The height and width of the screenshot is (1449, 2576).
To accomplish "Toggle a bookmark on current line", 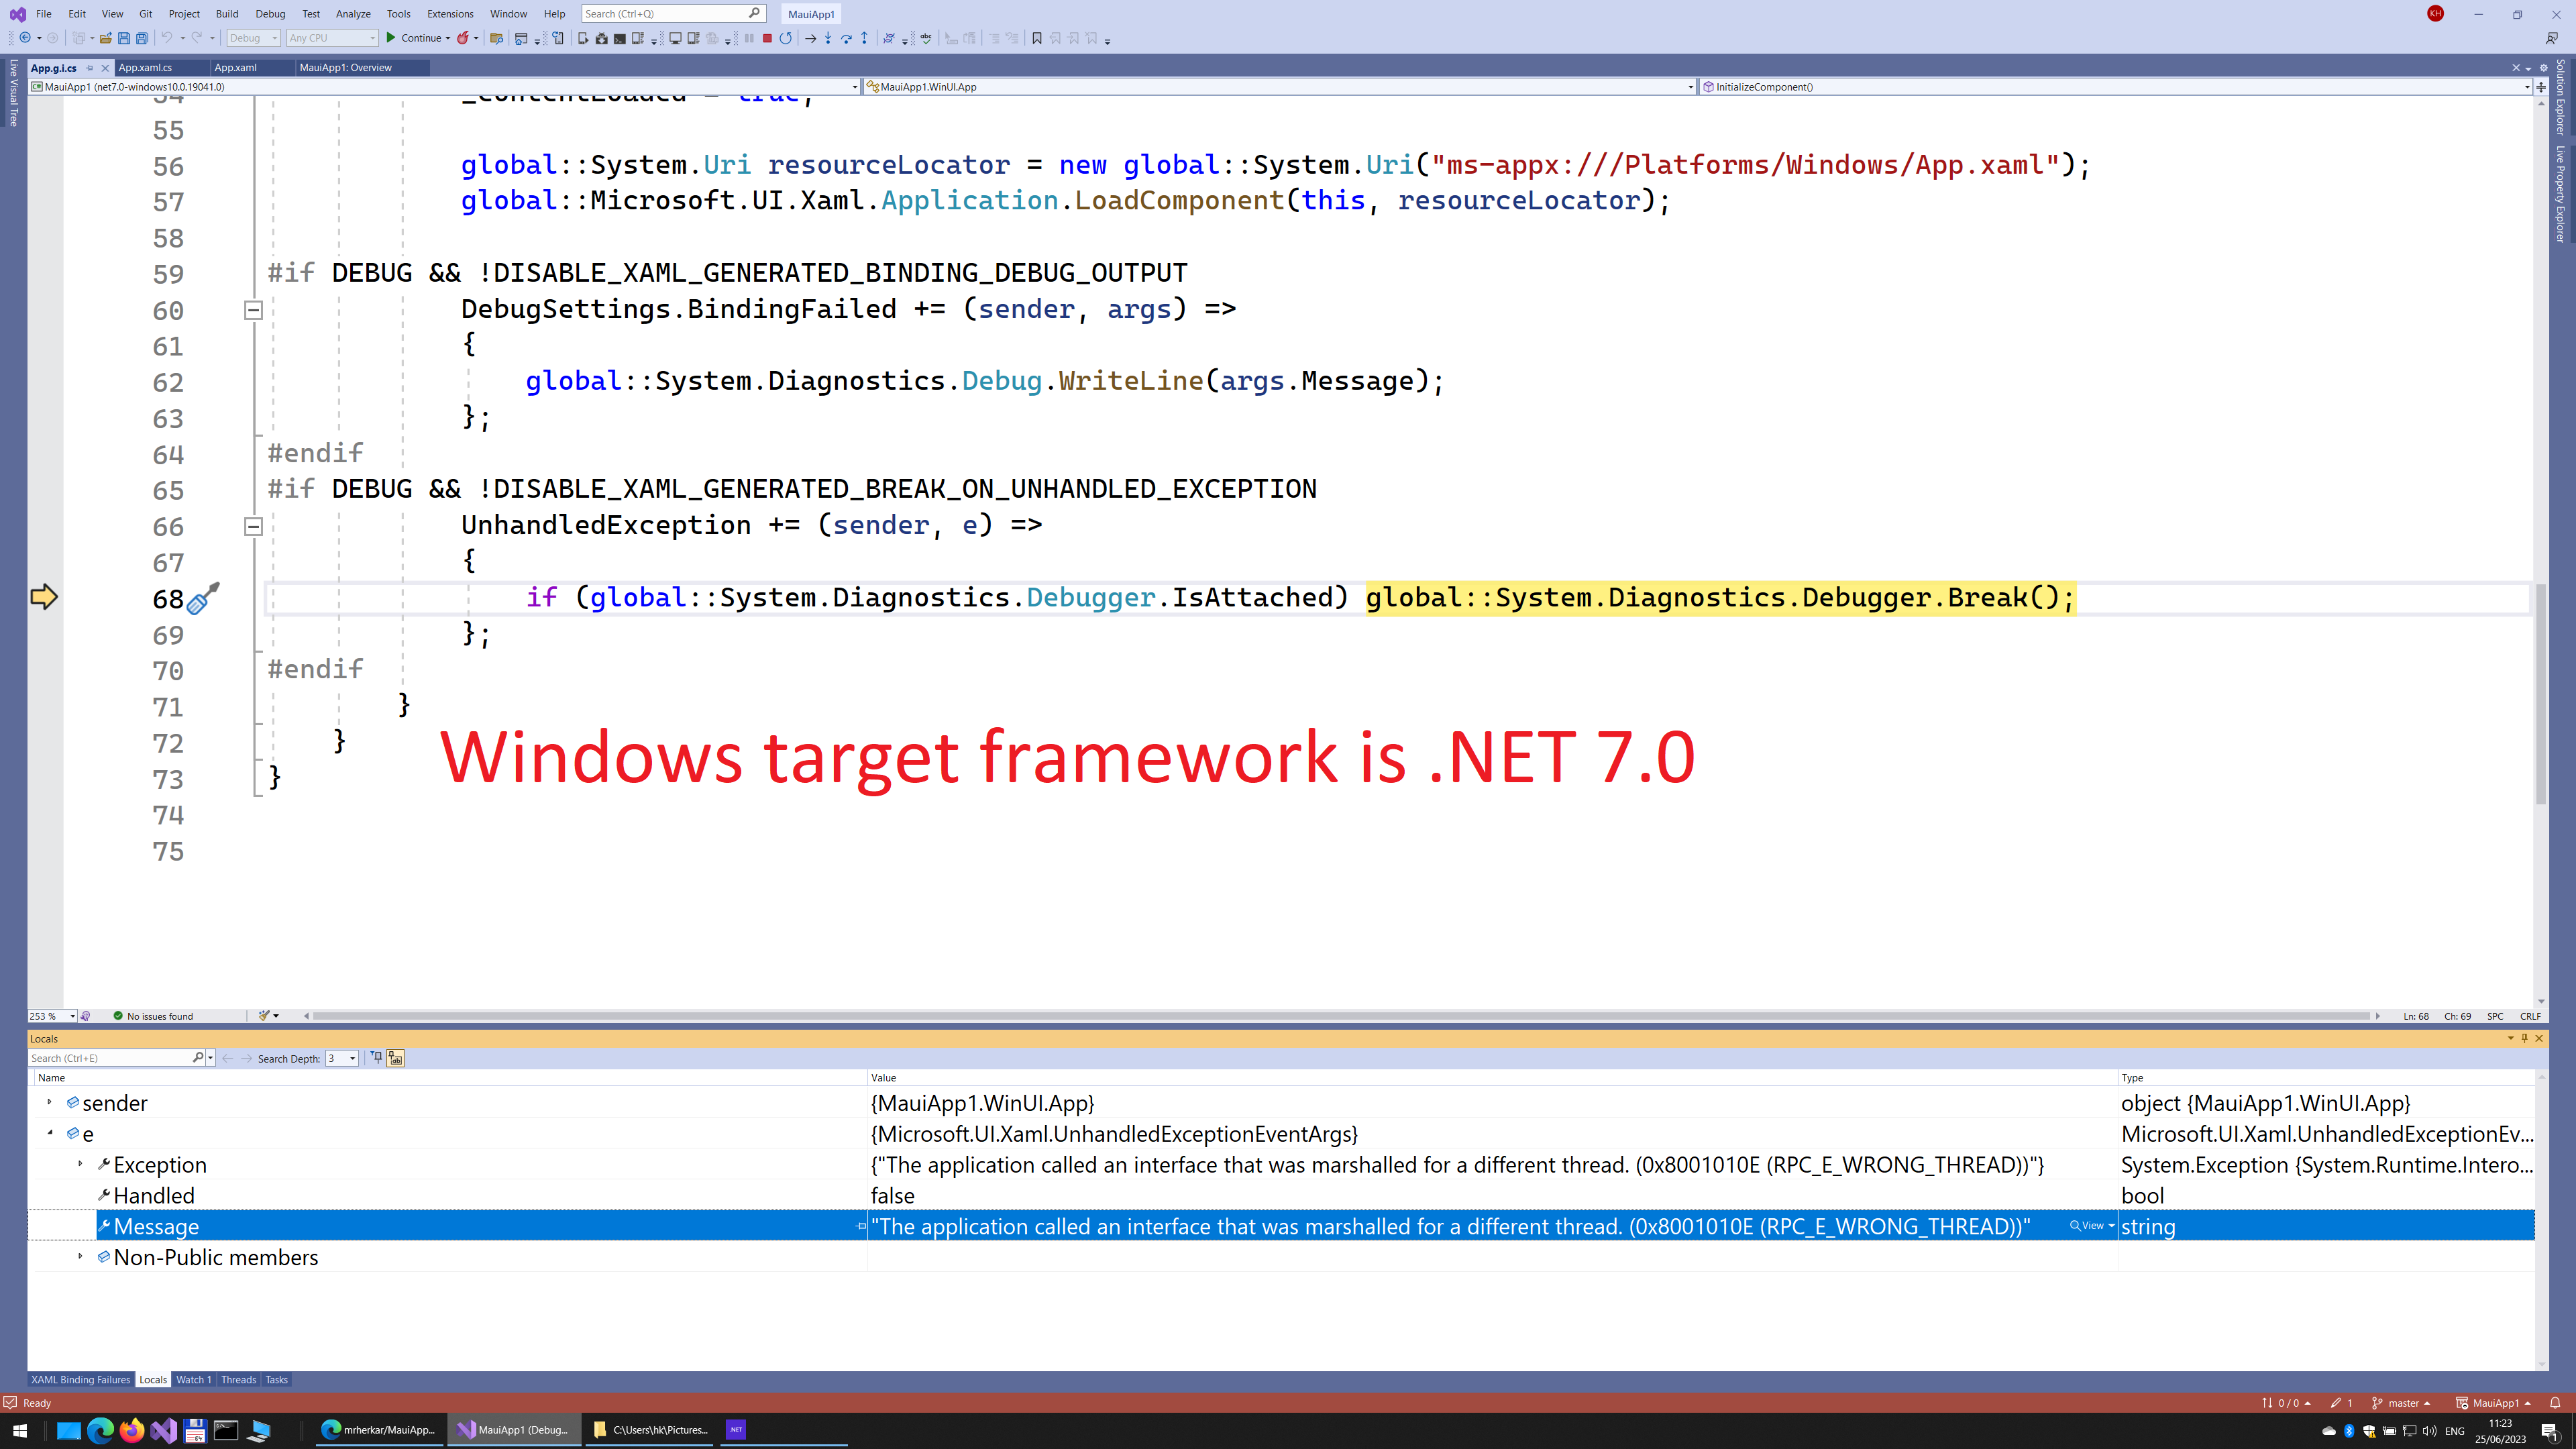I will click(x=1038, y=39).
